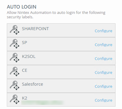122x109 pixels.
Task: Configure auto login for K2SOL
Action: click(103, 59)
